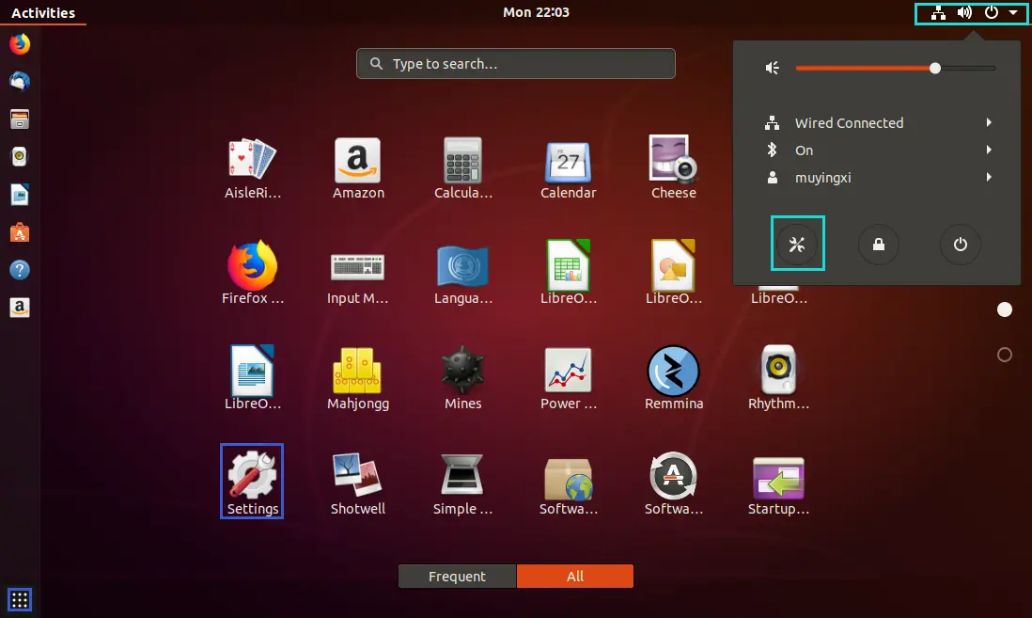
Task: Start the Mahjongg game
Action: click(x=357, y=378)
